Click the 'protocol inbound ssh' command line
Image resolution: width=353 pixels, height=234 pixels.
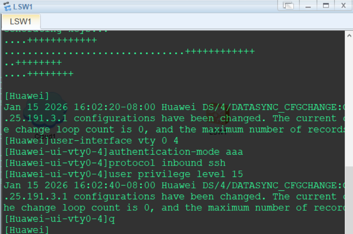click(x=114, y=163)
